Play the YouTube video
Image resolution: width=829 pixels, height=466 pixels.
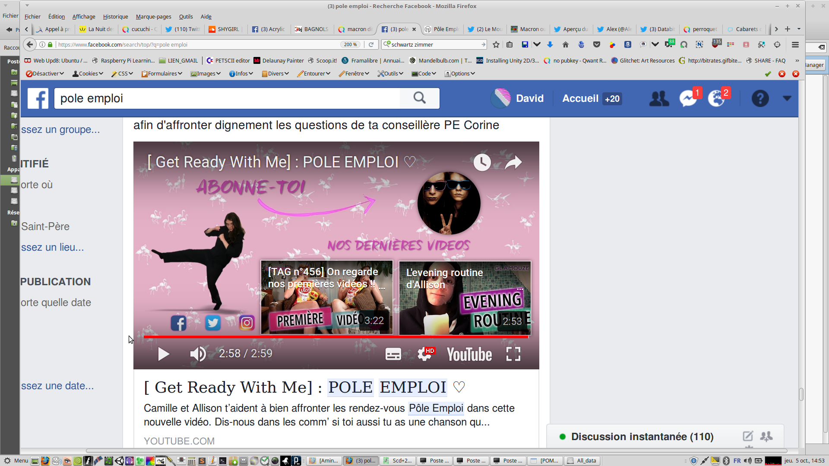[x=163, y=354]
